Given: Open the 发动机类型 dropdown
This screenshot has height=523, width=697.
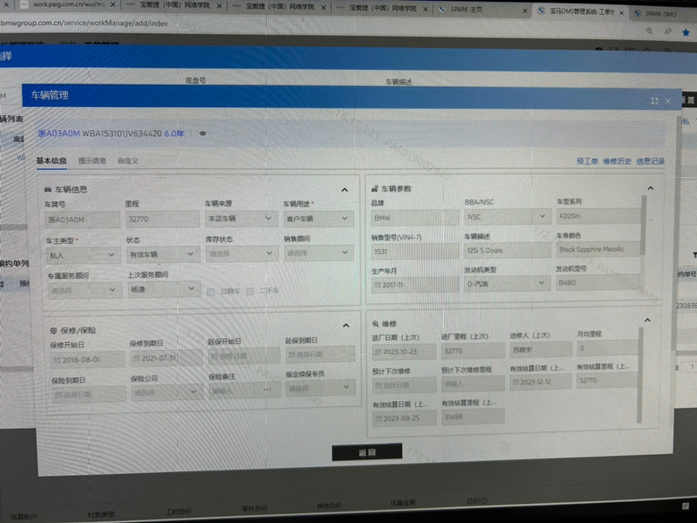Looking at the screenshot, I should coord(506,283).
